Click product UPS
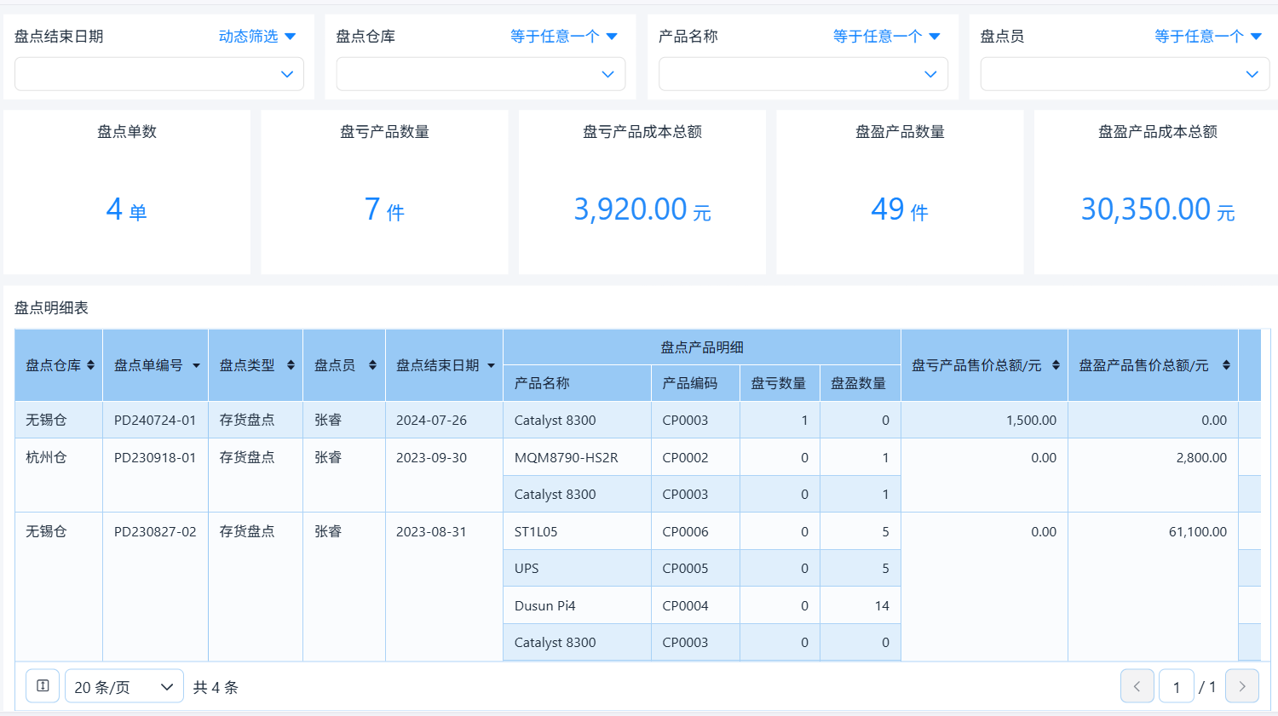The image size is (1278, 716). pos(527,568)
